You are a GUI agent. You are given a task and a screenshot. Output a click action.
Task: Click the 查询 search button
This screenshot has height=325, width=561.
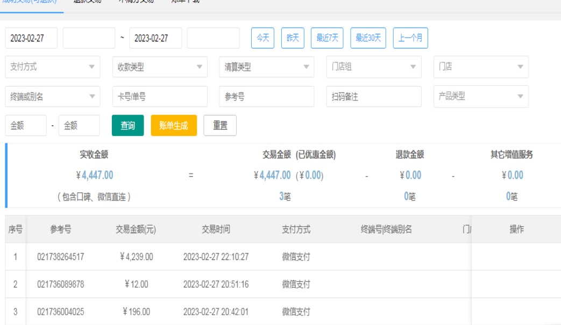pos(127,126)
